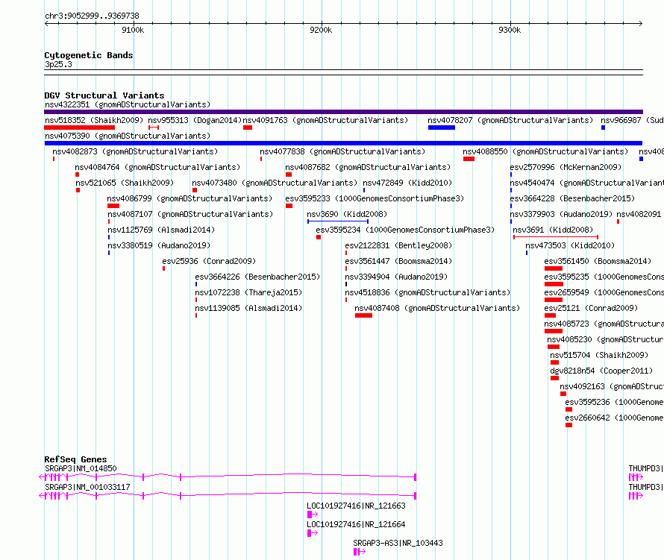Click the nsv3691 (Kidd2008) span bar
Screen dimensions: 664x560
(x=556, y=237)
